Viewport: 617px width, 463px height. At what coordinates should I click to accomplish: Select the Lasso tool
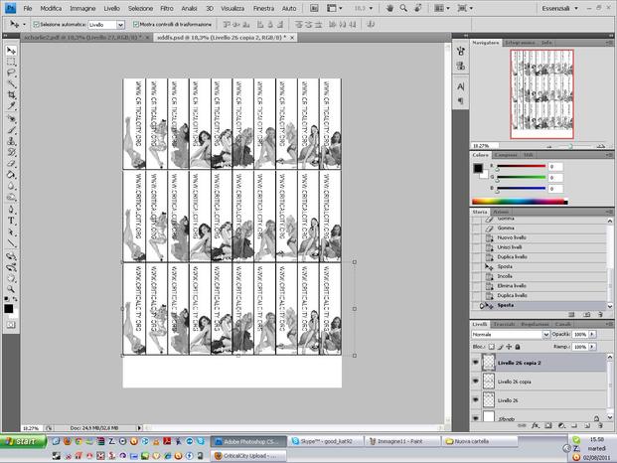point(11,73)
